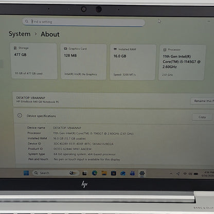
Task: Open File Explorer from the taskbar
Action: coord(104,173)
